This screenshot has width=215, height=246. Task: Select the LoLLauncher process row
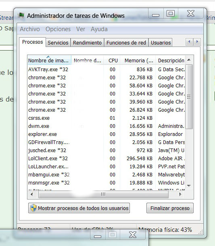106,166
